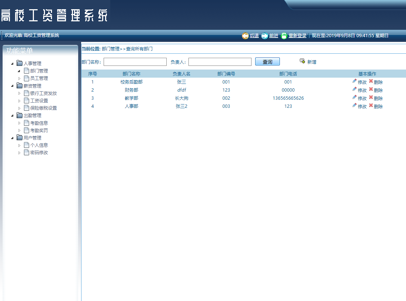The image size is (406, 301).
Task: Click red delete icon for 人事部
Action: point(371,105)
